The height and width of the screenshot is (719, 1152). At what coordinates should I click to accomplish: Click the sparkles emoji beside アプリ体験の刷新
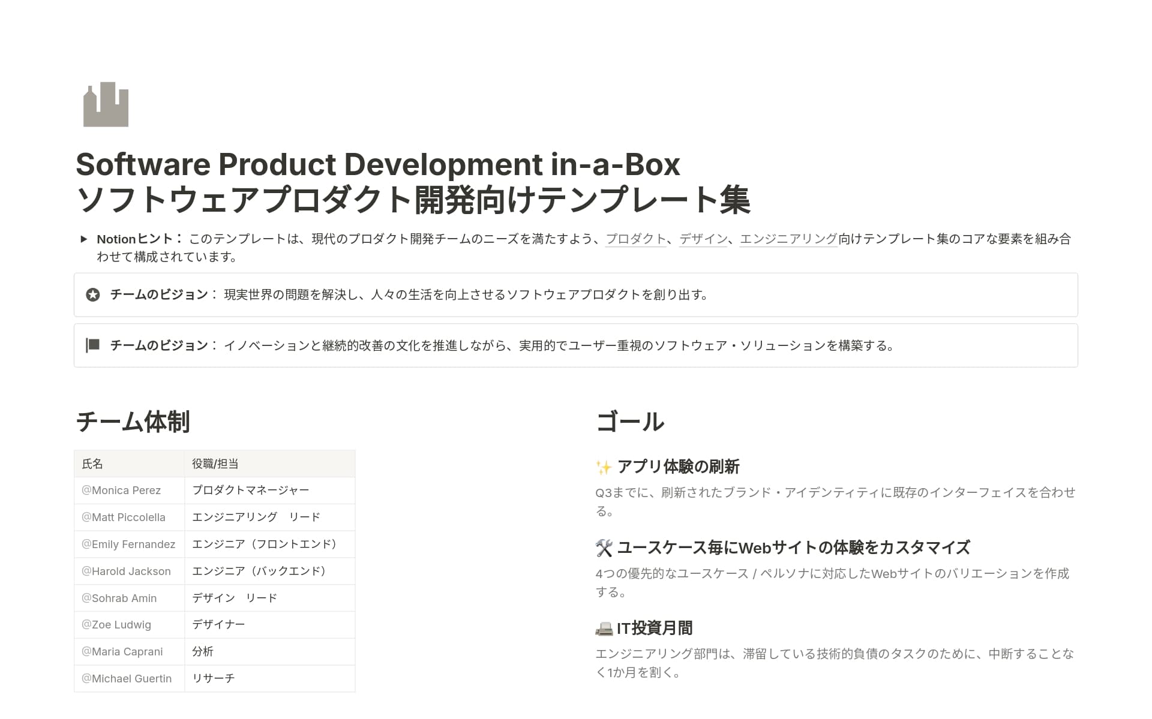point(604,467)
